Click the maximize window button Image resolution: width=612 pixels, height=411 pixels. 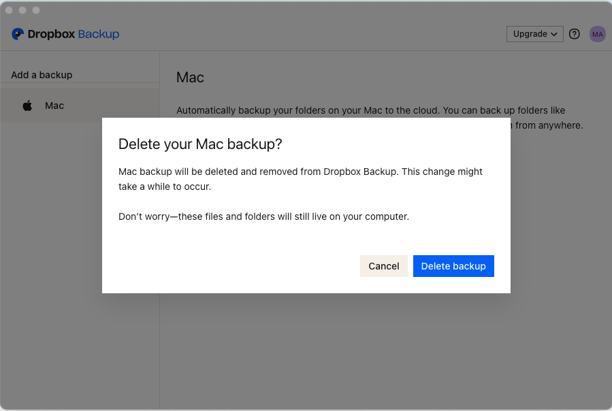point(36,10)
